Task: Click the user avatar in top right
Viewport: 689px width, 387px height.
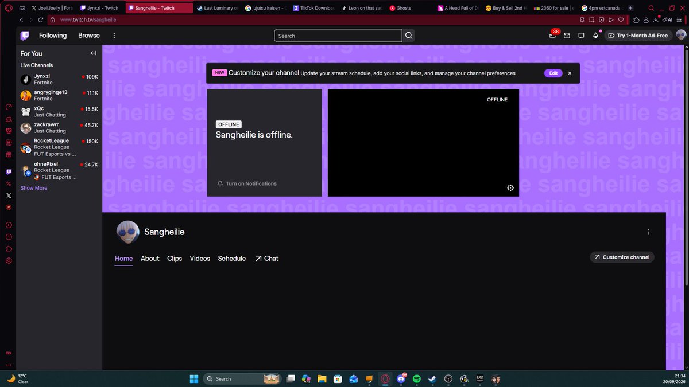Action: [681, 36]
